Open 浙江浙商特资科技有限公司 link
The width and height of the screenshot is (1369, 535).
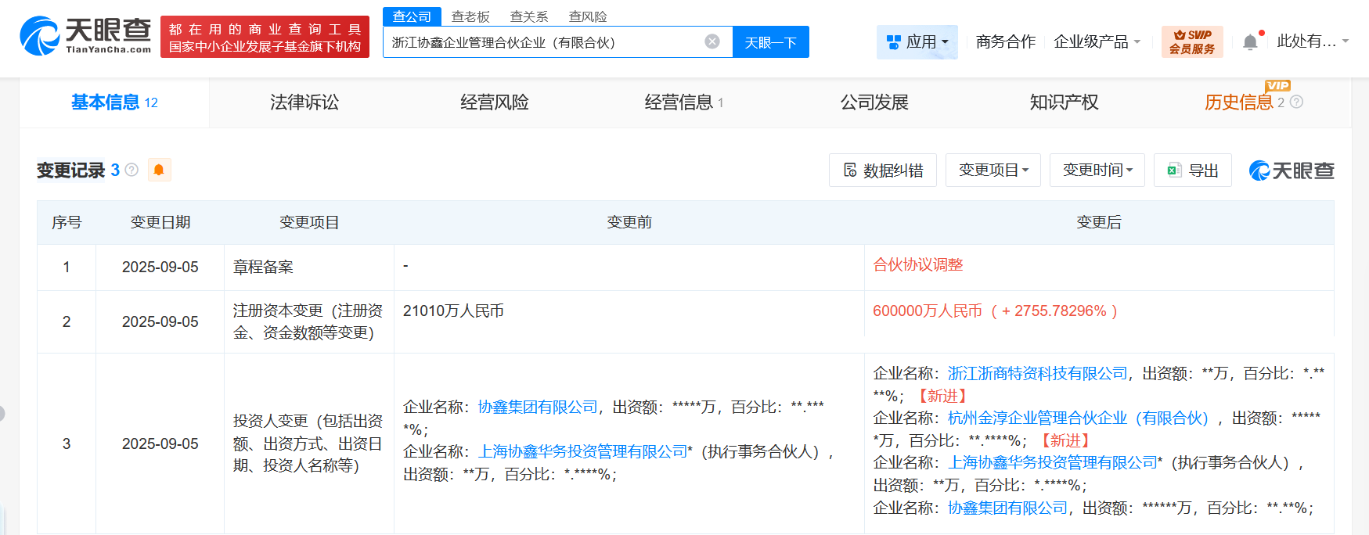coord(1037,373)
